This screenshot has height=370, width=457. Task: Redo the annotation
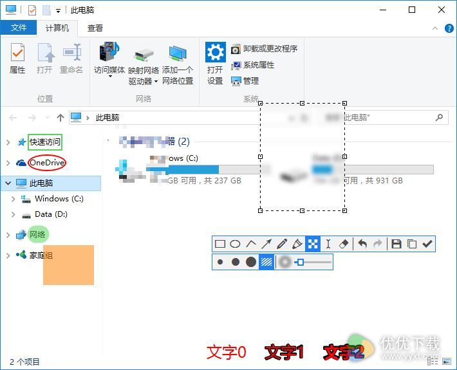(x=378, y=244)
